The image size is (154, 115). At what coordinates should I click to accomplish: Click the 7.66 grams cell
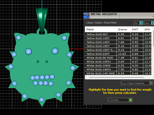[x=124, y=42]
